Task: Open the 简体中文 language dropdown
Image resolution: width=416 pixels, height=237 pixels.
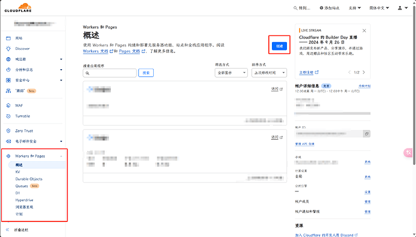Action: click(379, 8)
